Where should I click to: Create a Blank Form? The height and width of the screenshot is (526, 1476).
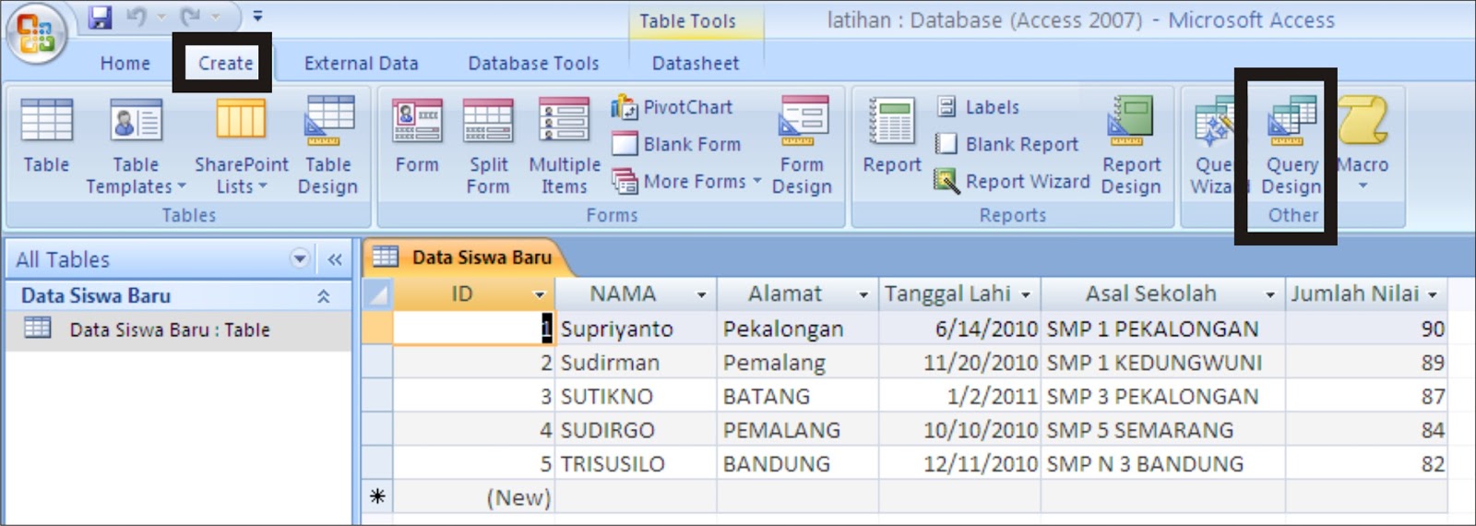pyautogui.click(x=676, y=144)
